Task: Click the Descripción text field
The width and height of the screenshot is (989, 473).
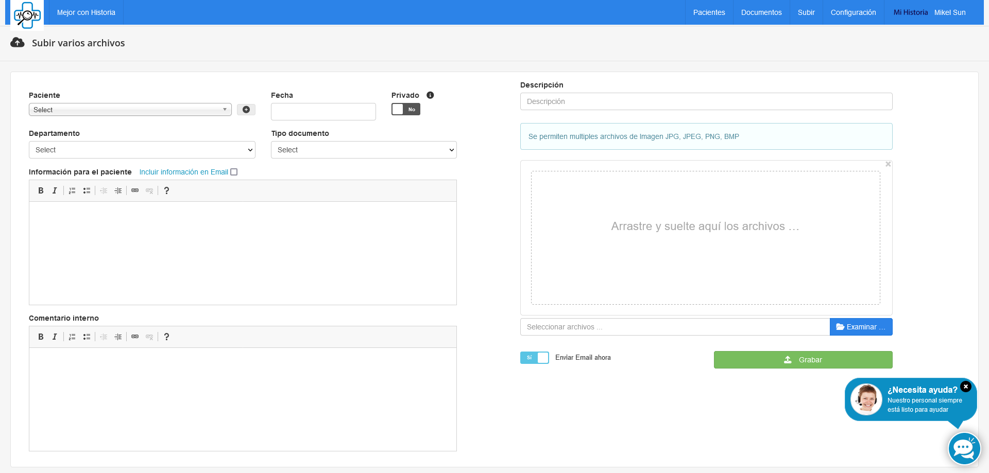Action: (x=706, y=102)
